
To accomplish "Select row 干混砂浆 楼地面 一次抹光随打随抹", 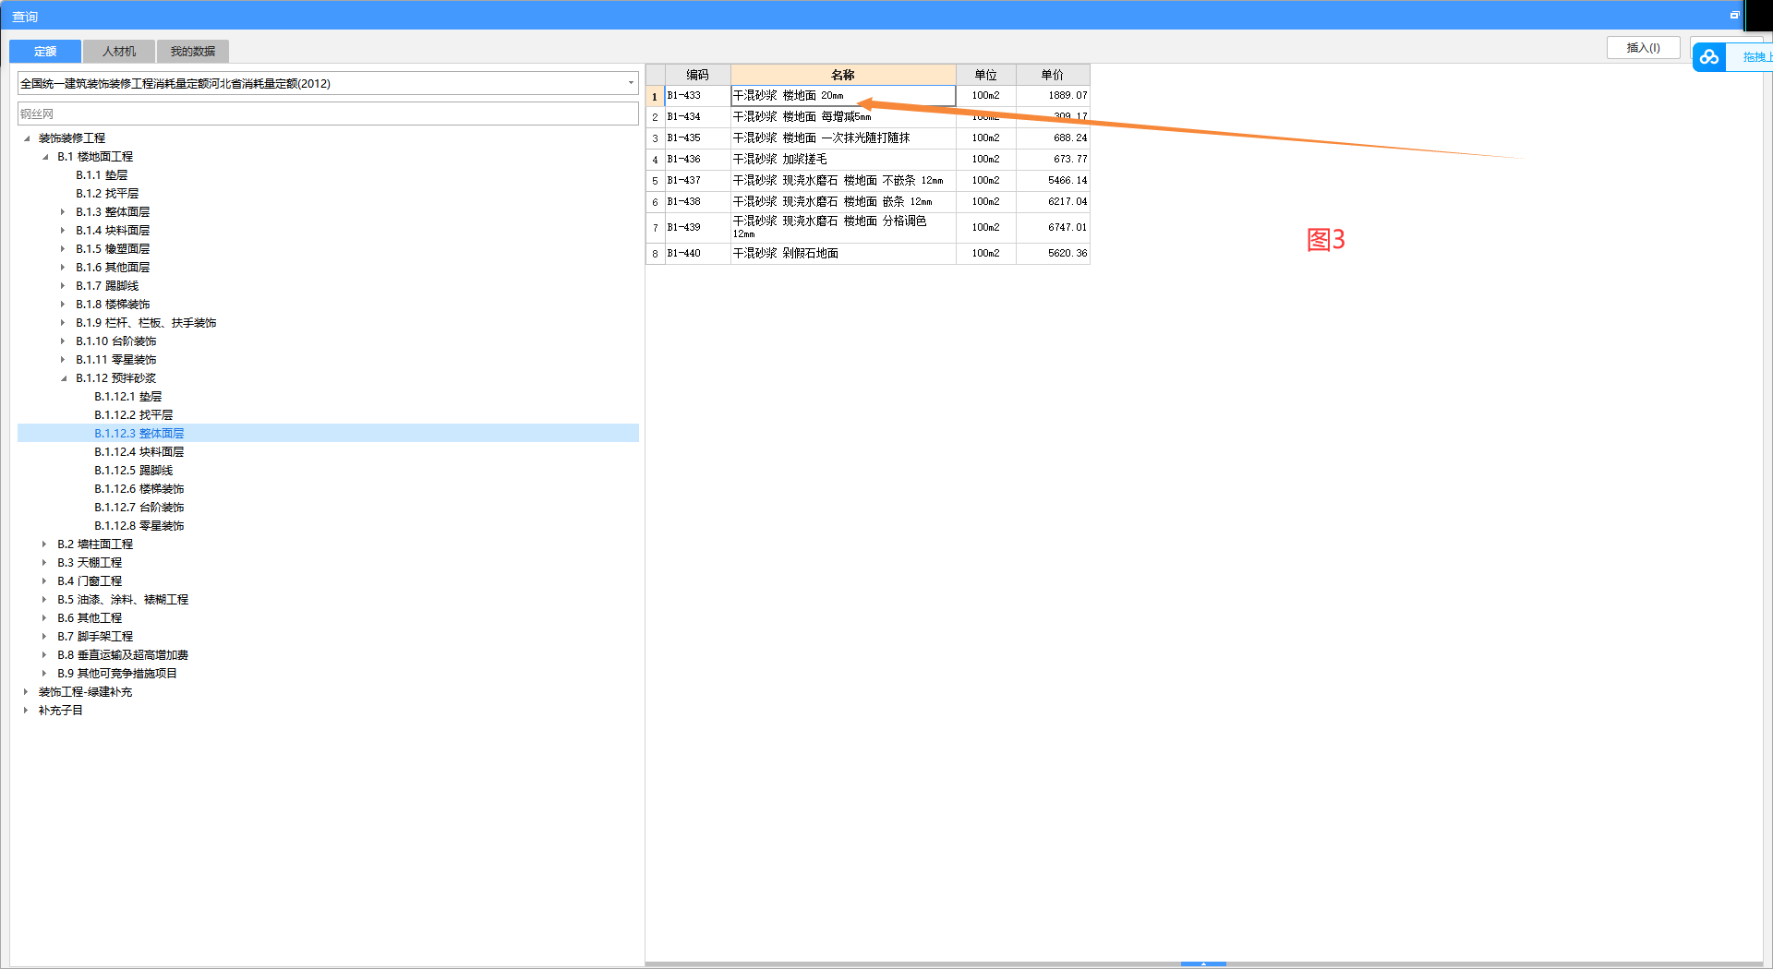I will 843,138.
